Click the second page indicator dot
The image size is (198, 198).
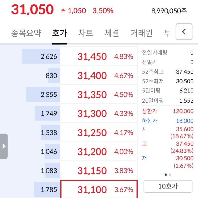[170, 175]
